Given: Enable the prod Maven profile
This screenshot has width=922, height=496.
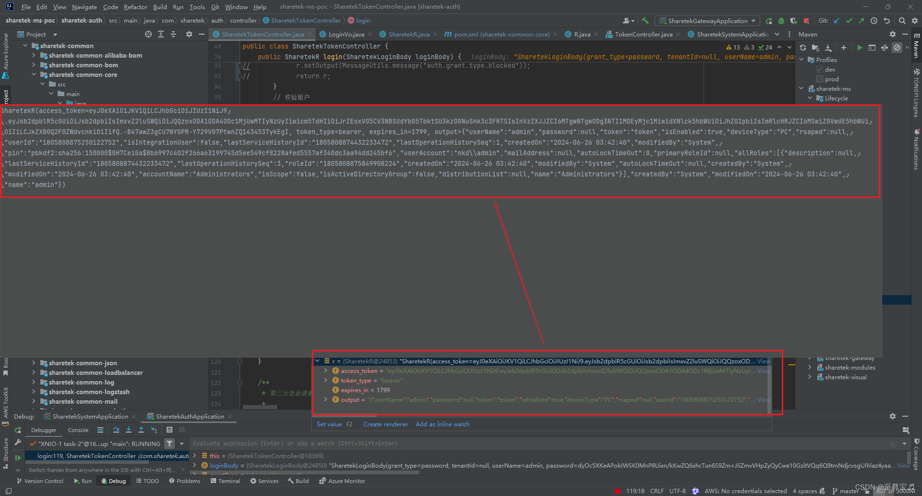Looking at the screenshot, I should point(820,79).
